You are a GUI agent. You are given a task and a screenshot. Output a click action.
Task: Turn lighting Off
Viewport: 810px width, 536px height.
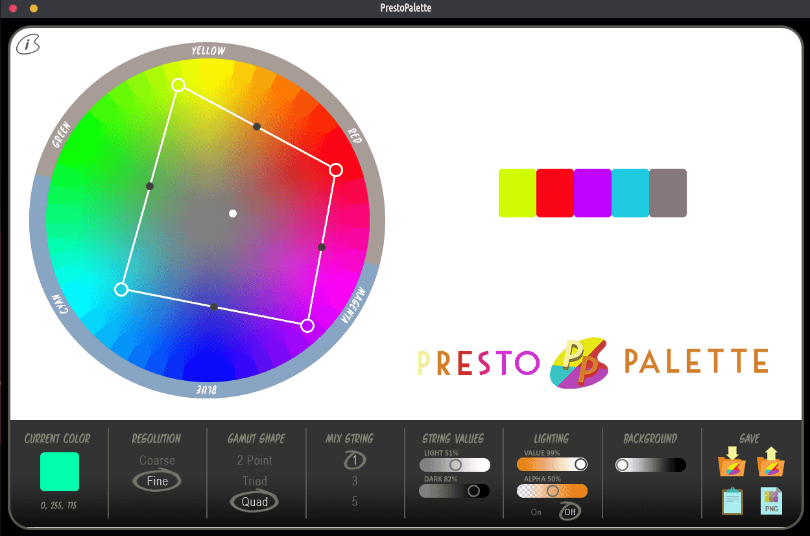click(x=570, y=512)
